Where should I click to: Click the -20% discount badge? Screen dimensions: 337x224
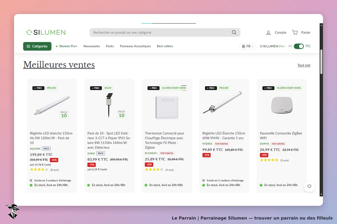point(264,155)
